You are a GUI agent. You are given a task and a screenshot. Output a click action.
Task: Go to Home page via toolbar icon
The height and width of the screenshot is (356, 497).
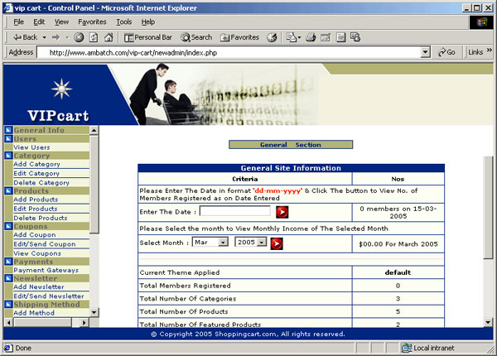tap(109, 37)
